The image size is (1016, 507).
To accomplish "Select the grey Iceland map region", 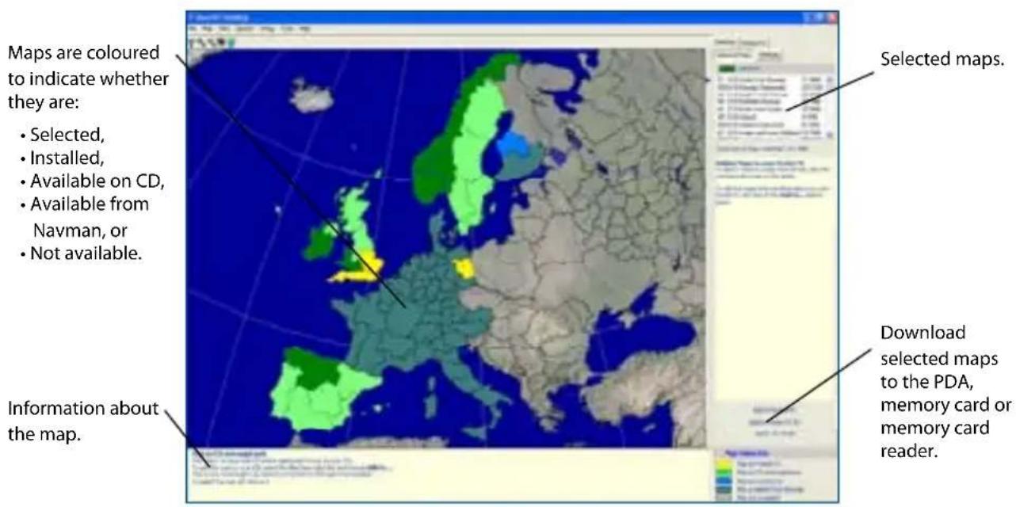I will point(311,95).
